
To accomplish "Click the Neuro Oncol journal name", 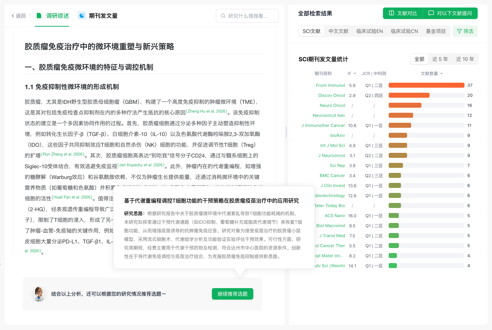I will [x=332, y=105].
